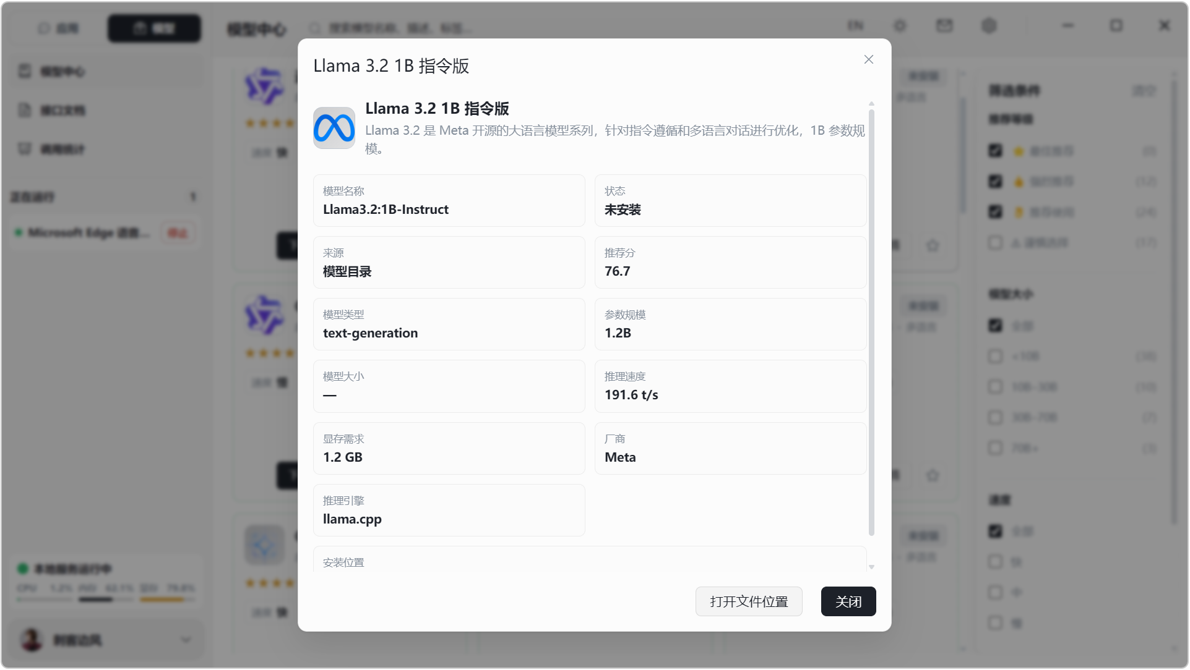Click the 内存 usage bar
The width and height of the screenshot is (1190, 670).
(x=106, y=600)
